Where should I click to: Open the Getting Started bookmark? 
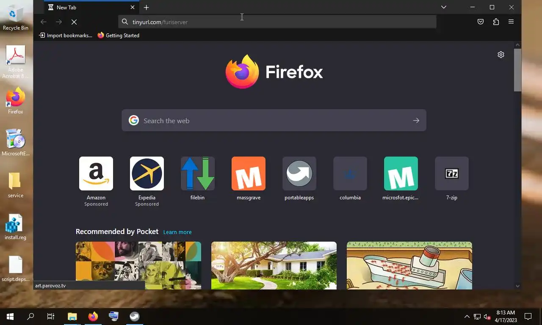pos(118,36)
